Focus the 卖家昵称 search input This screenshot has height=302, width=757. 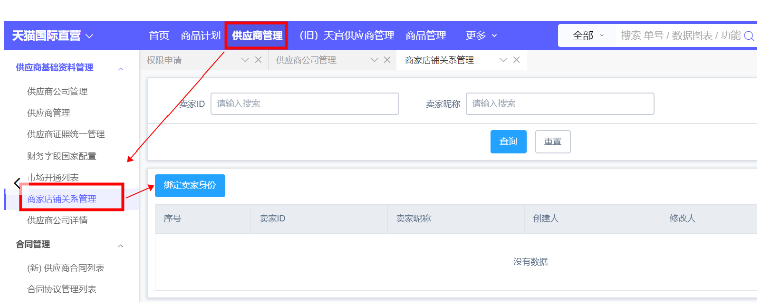click(560, 104)
